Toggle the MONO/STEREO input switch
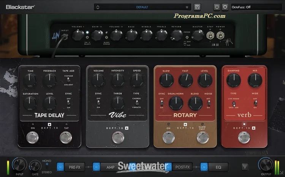This screenshot has width=285, height=177. [x=47, y=166]
